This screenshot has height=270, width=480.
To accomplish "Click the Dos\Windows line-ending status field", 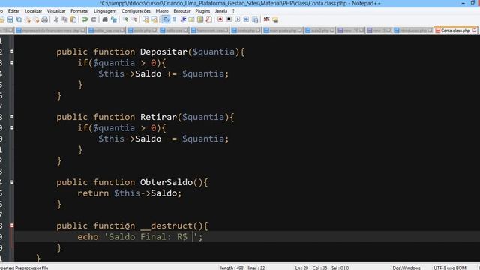I will coord(406,268).
